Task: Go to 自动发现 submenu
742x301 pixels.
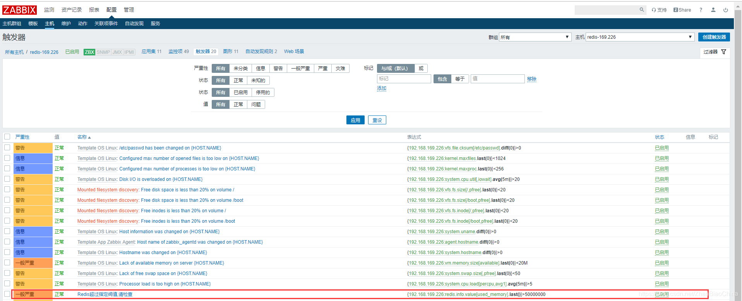Action: [134, 24]
